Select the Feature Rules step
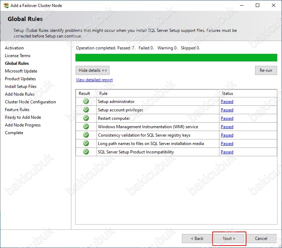The width and height of the screenshot is (282, 248). 17,110
